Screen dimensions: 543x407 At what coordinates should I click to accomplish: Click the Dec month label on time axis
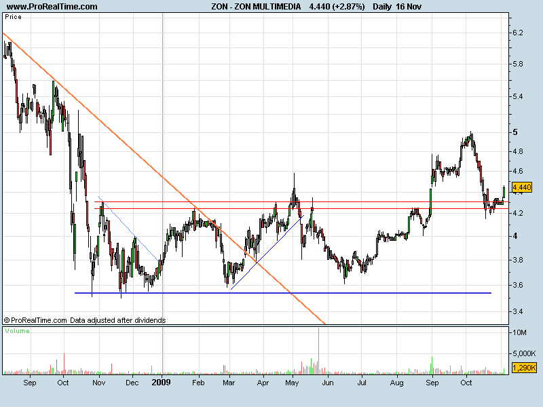(132, 383)
